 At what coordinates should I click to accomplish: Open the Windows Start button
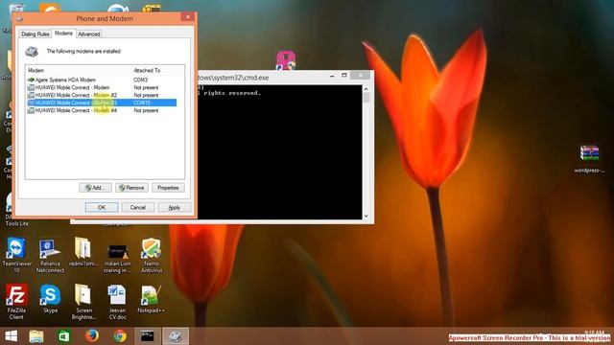coord(12,336)
